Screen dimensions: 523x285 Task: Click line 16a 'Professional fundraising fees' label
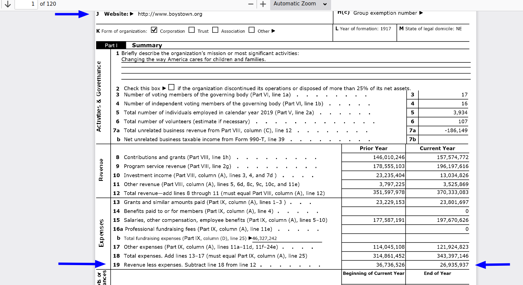[x=198, y=229]
